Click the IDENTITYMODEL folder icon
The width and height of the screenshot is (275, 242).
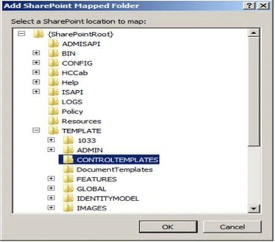[x=68, y=198]
